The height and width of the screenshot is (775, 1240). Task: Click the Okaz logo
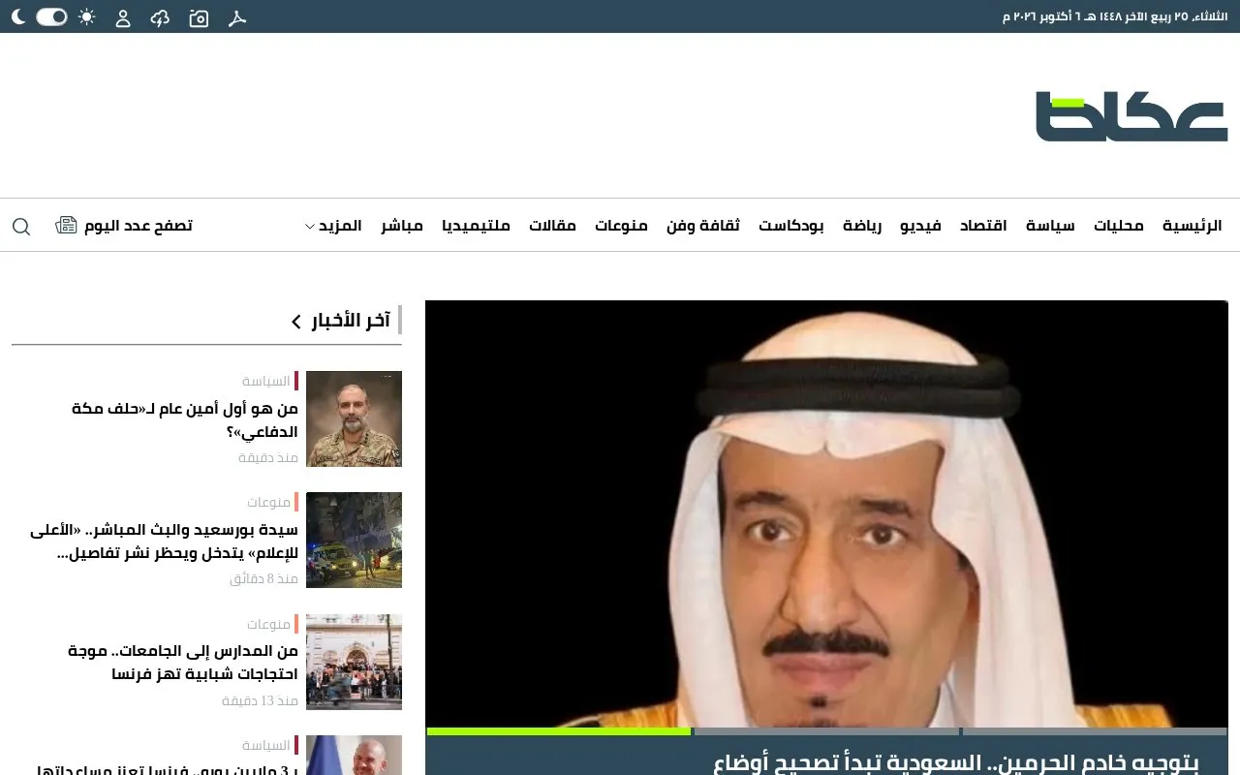click(x=1131, y=116)
